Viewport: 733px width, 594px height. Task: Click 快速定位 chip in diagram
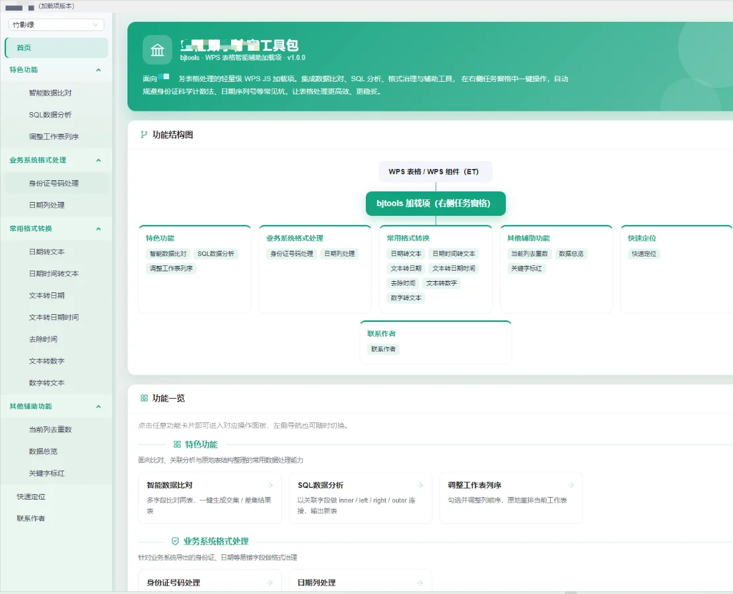point(644,254)
